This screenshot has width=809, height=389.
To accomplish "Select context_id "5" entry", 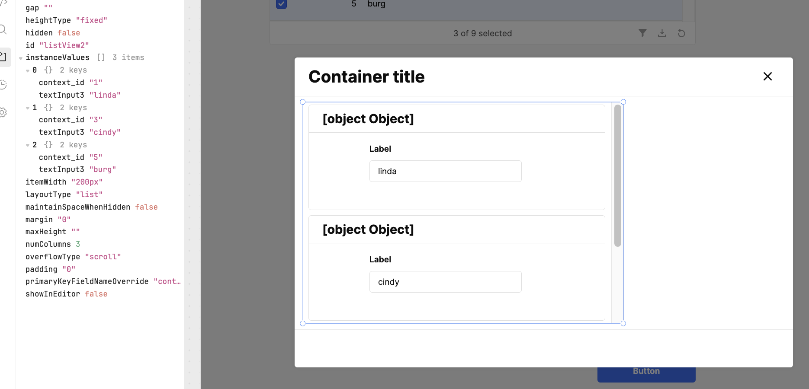I will coord(71,157).
